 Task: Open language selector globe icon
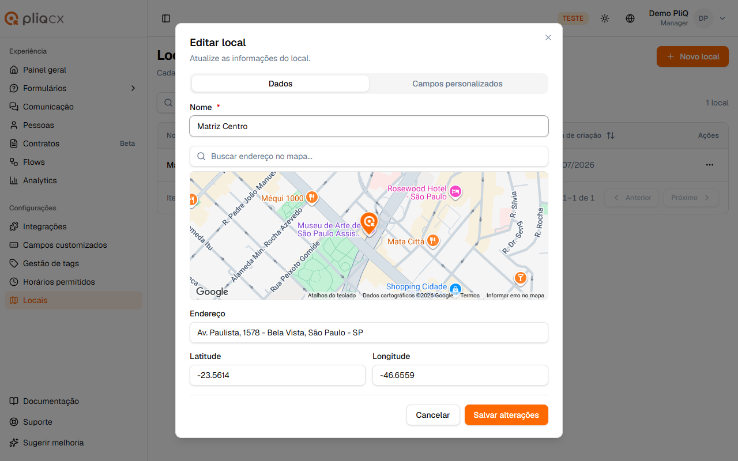pos(630,18)
